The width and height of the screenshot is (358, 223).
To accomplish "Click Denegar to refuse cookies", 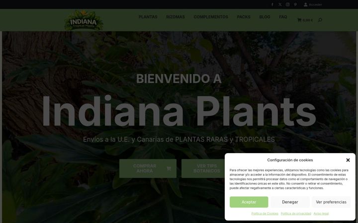I will point(290,202).
